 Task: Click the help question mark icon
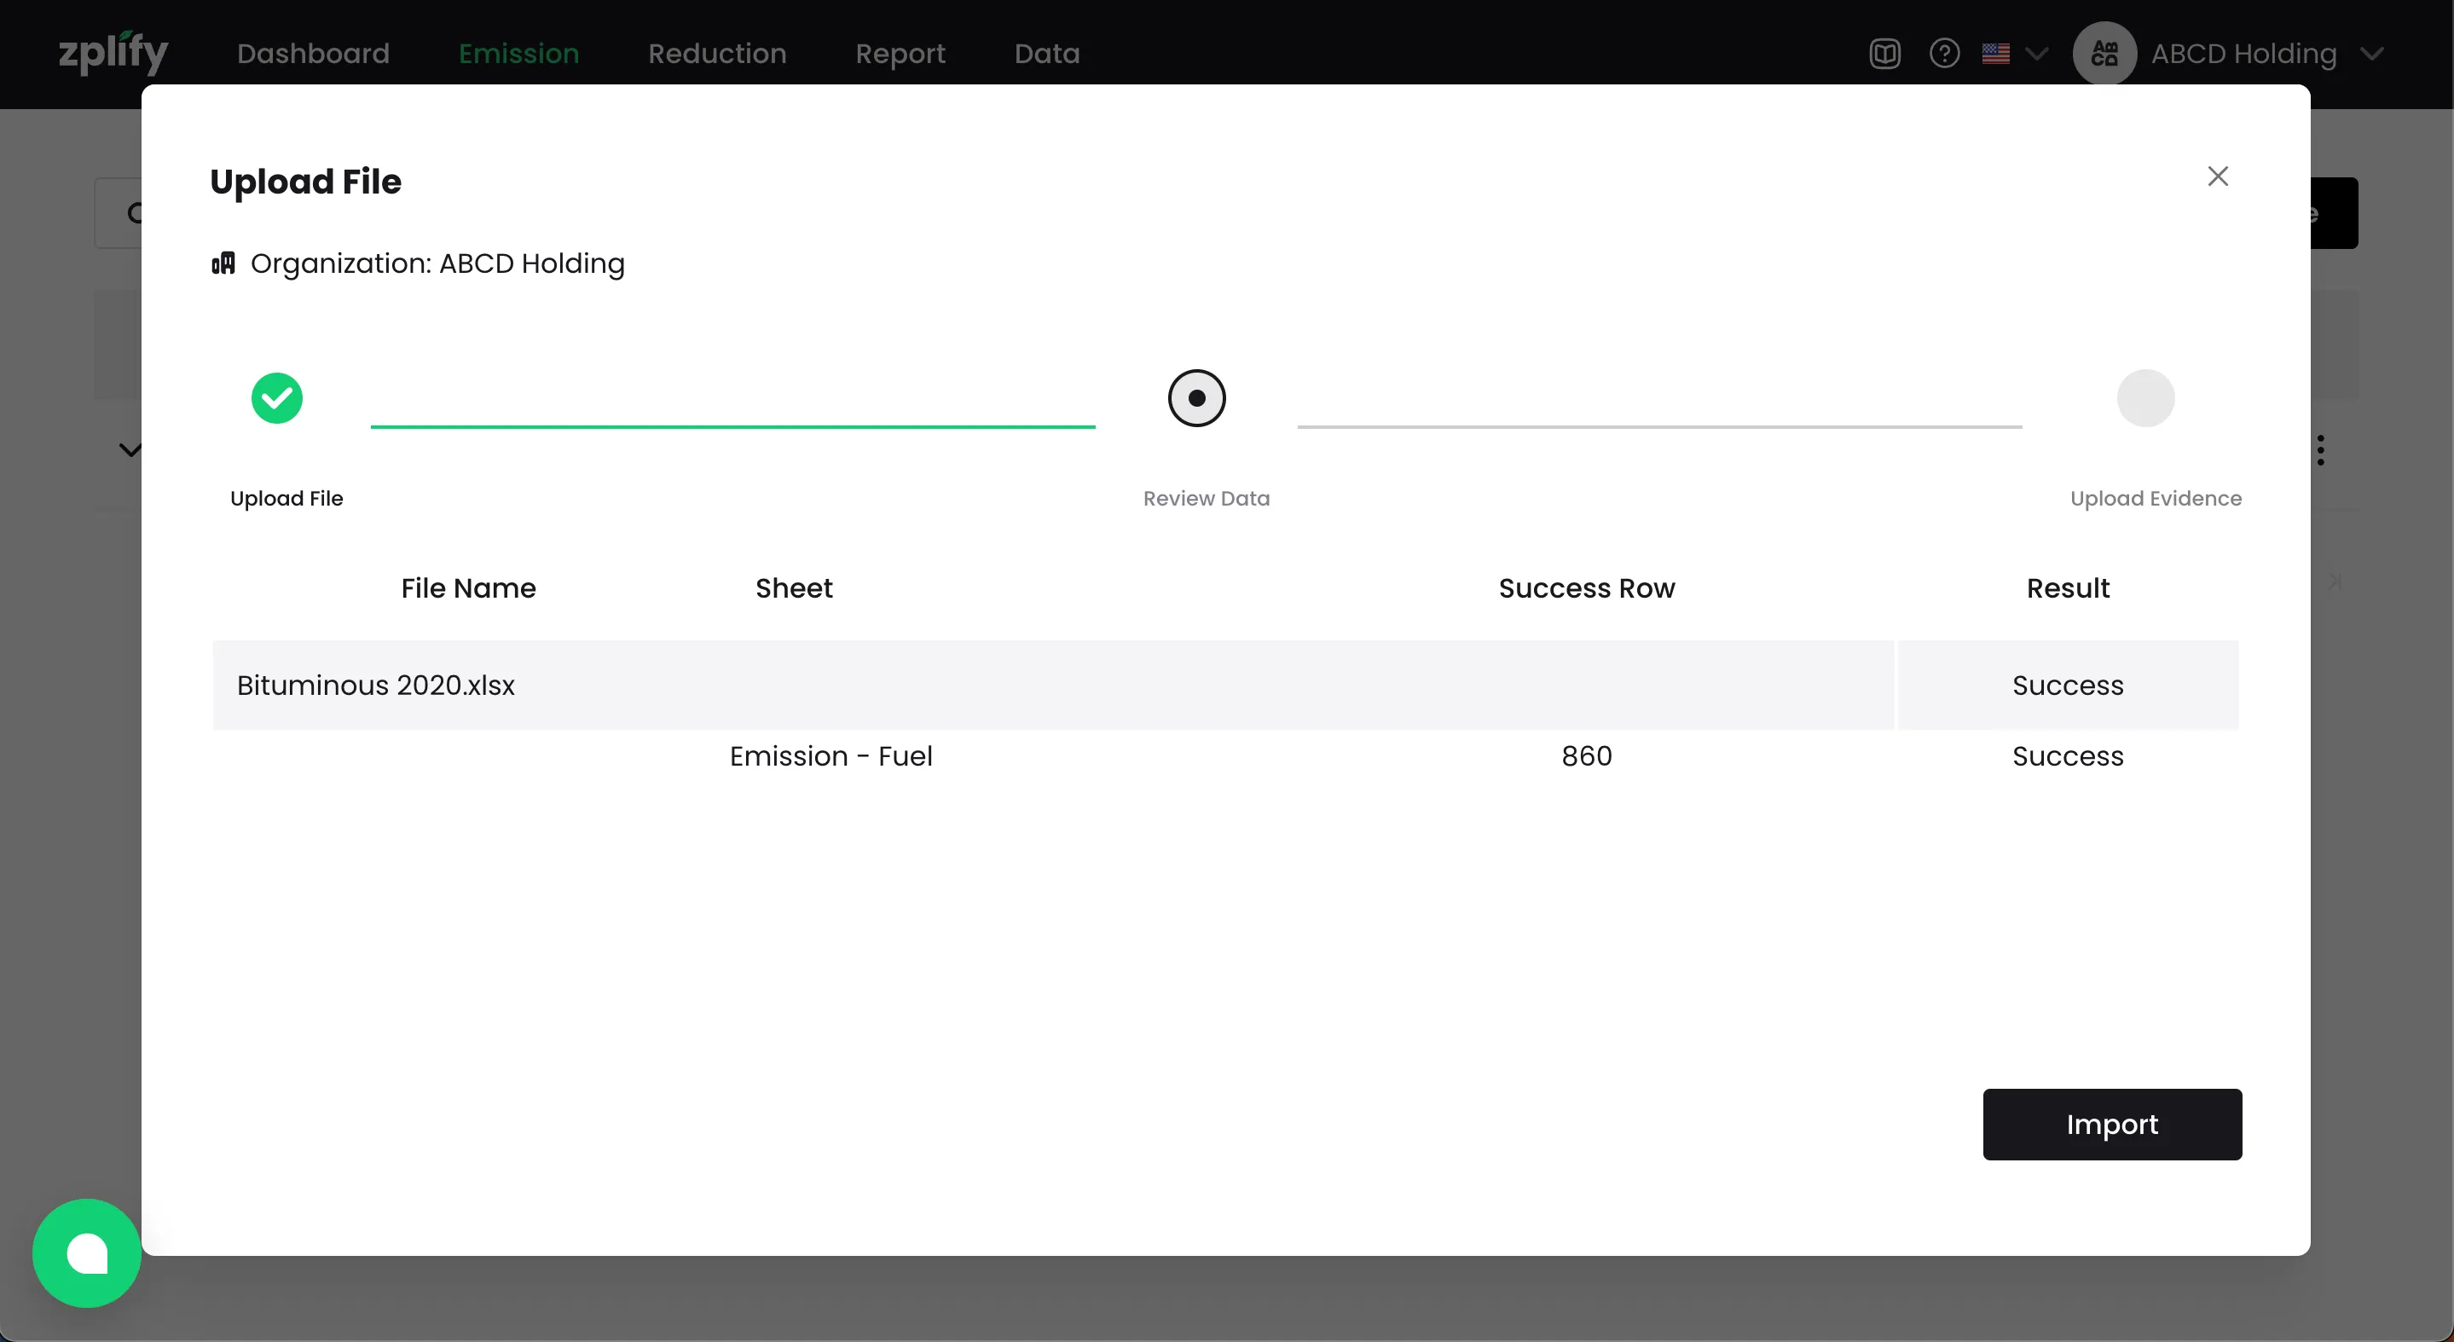[1943, 54]
